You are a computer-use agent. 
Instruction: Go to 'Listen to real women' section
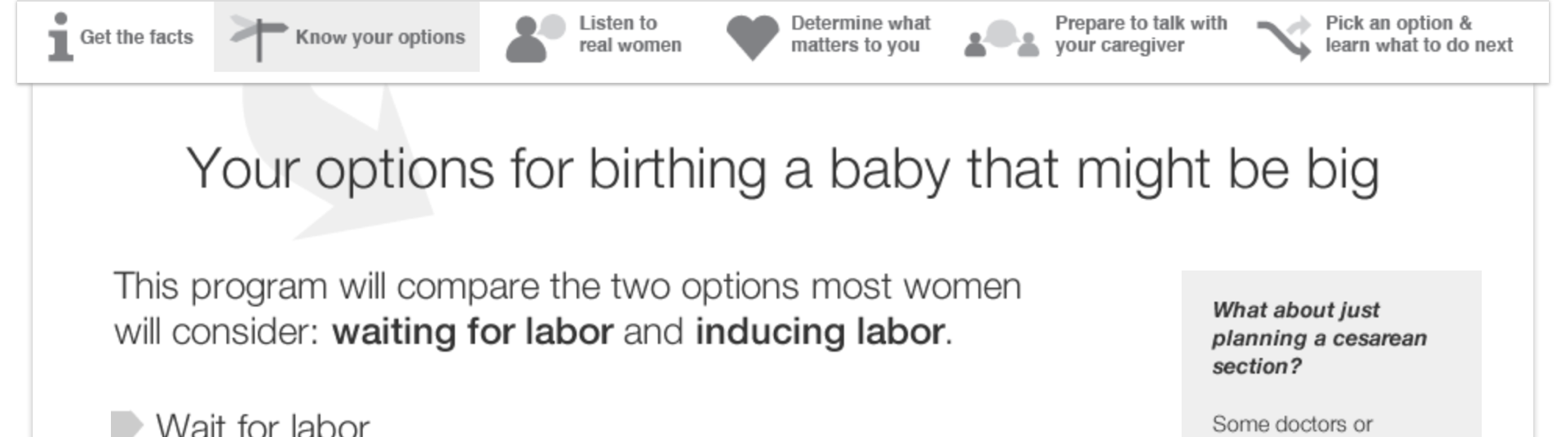pos(630,34)
